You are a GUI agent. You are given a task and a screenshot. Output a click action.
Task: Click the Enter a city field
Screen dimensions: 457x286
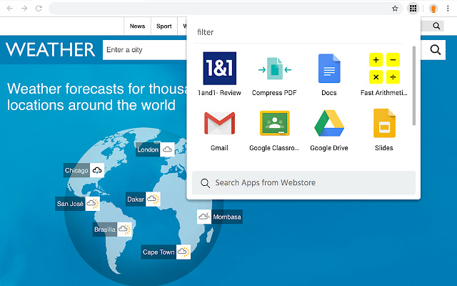click(145, 50)
